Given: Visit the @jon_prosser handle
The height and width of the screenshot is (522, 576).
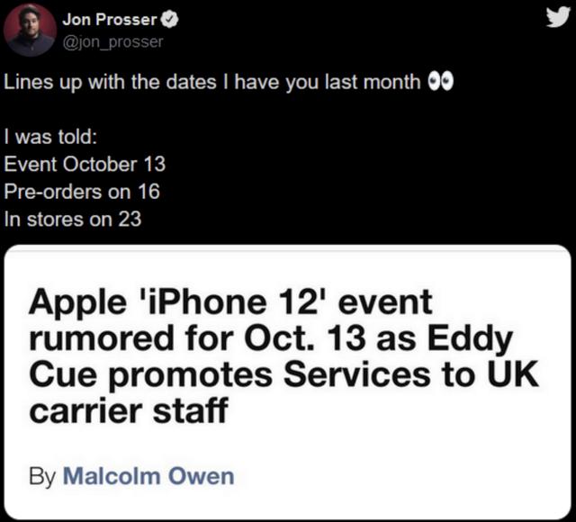Looking at the screenshot, I should tap(112, 42).
